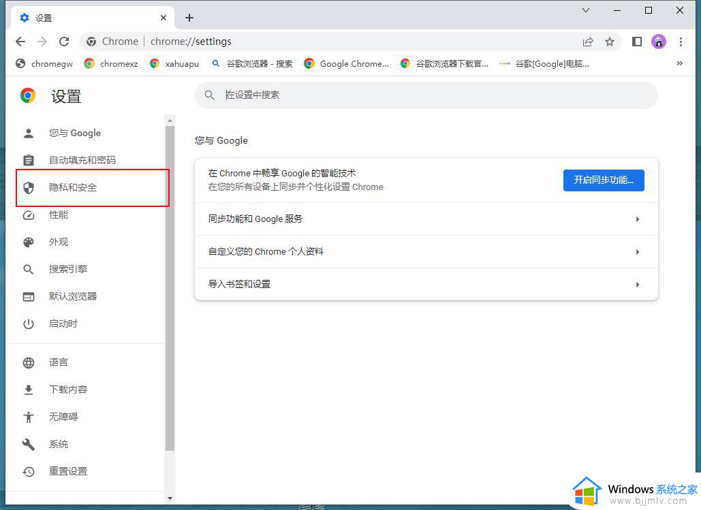Viewport: 701px width, 510px height.
Task: Expand 同步功能和 Google 服务 row arrow
Action: 638,219
